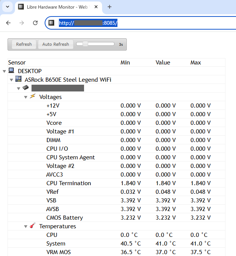
Task: Select the VSB row
Action: coord(116,200)
